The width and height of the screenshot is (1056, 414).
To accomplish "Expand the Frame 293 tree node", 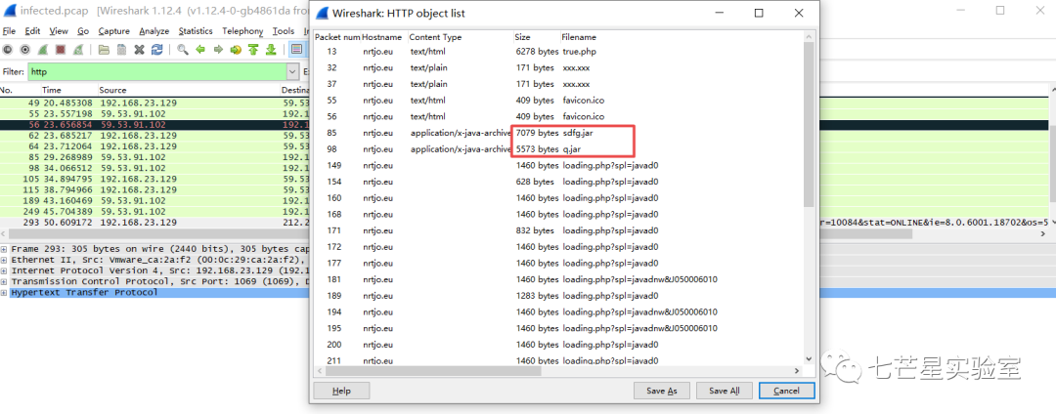I will (5, 249).
